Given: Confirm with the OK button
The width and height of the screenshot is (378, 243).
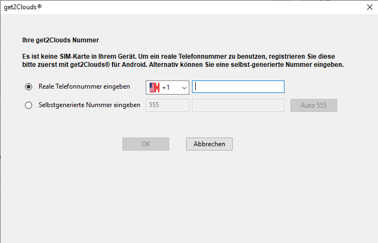Looking at the screenshot, I should tap(146, 144).
